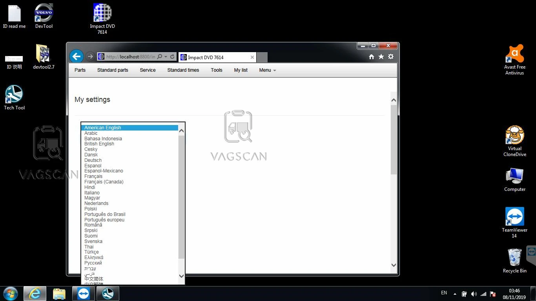
Task: Go to the Service section
Action: click(148, 70)
